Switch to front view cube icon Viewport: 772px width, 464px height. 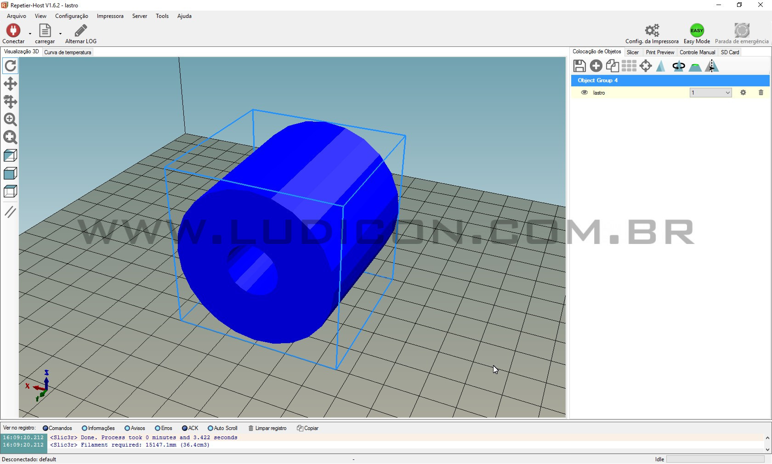(10, 173)
